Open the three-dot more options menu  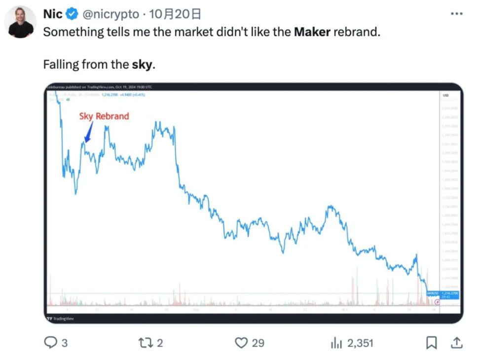457,14
